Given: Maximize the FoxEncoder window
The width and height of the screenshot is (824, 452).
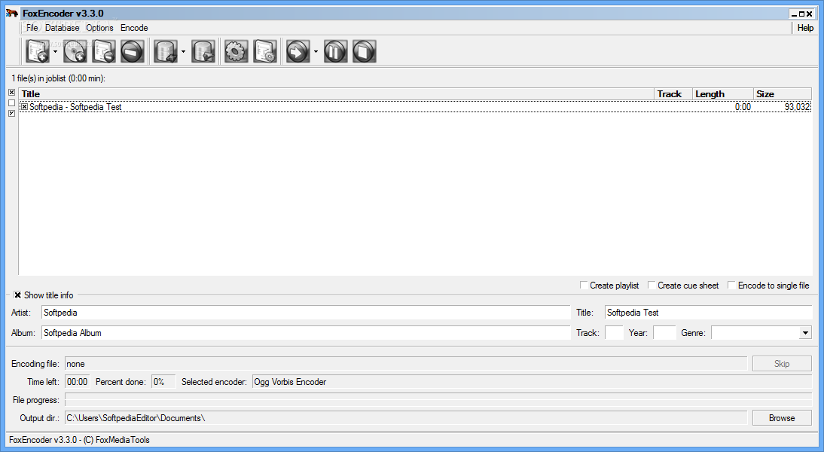Looking at the screenshot, I should 801,14.
